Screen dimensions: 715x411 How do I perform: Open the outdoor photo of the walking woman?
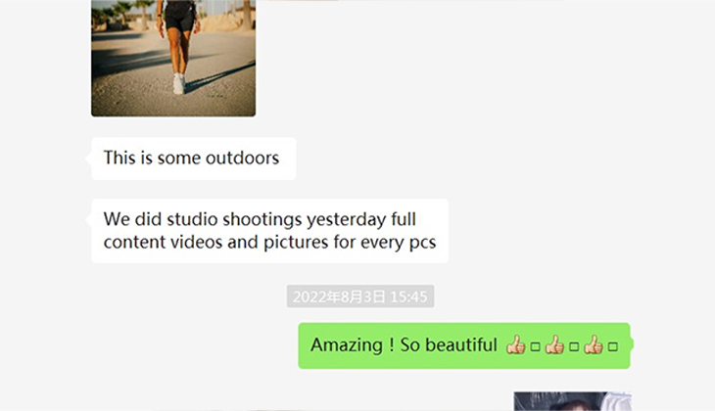click(173, 59)
